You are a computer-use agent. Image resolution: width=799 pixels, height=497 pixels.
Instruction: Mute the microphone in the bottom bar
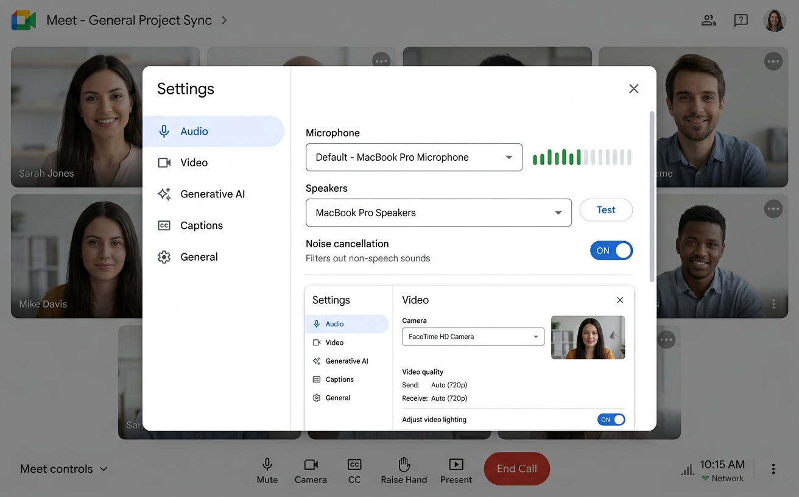click(x=267, y=470)
